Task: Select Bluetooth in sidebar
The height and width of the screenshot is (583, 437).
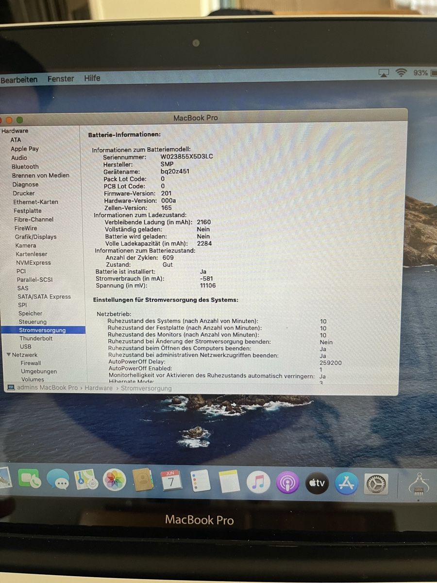Action: [x=25, y=167]
